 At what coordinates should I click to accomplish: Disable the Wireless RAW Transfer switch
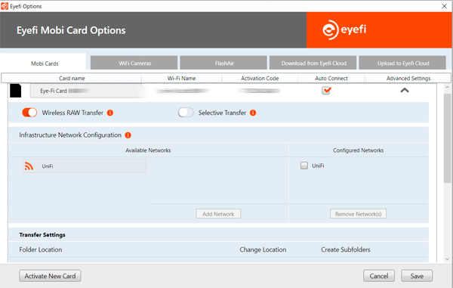pos(29,113)
